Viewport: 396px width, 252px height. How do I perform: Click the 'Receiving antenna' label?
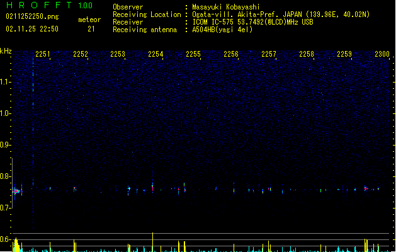point(145,30)
